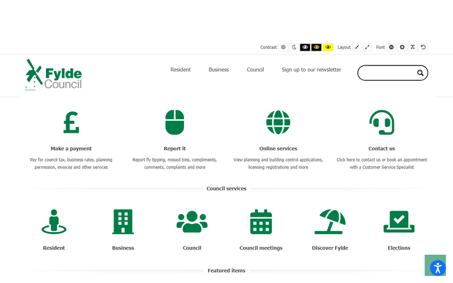The height and width of the screenshot is (283, 453).
Task: Click the Discover Fylde beach umbrella icon
Action: (x=330, y=222)
